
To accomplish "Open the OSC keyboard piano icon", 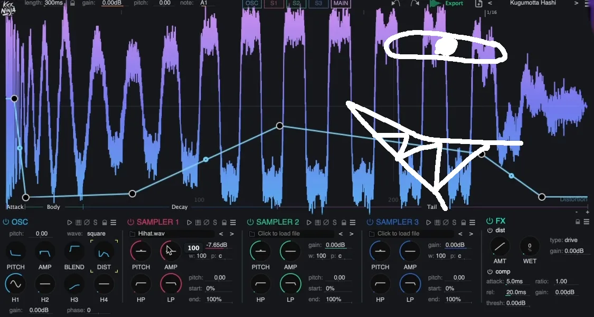I will (79, 223).
